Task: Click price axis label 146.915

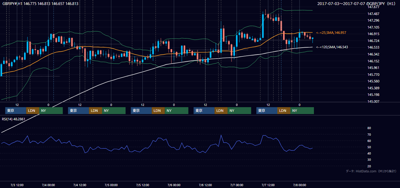Action: coord(374,34)
